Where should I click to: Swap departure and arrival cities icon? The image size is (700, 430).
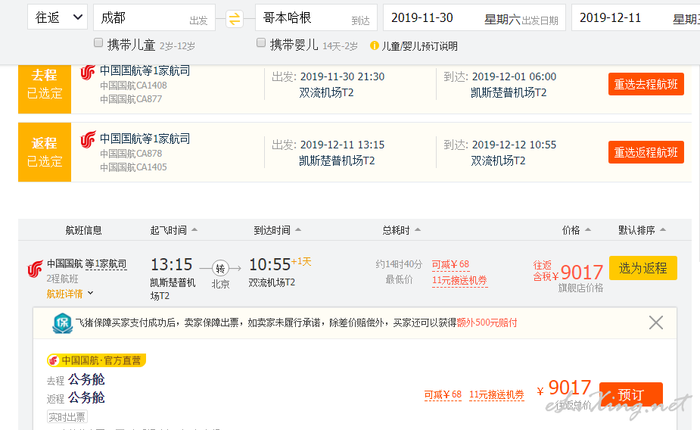click(x=235, y=19)
